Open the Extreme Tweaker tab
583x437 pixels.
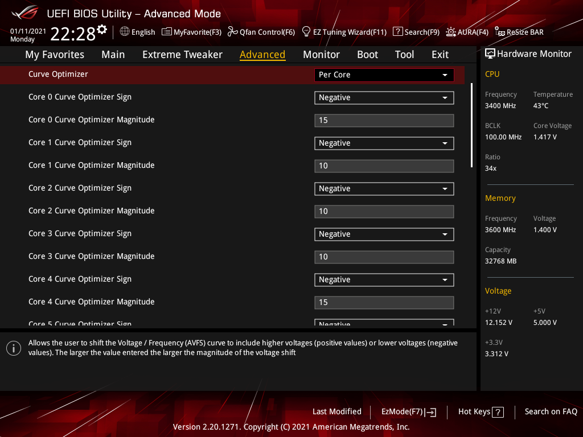[182, 55]
